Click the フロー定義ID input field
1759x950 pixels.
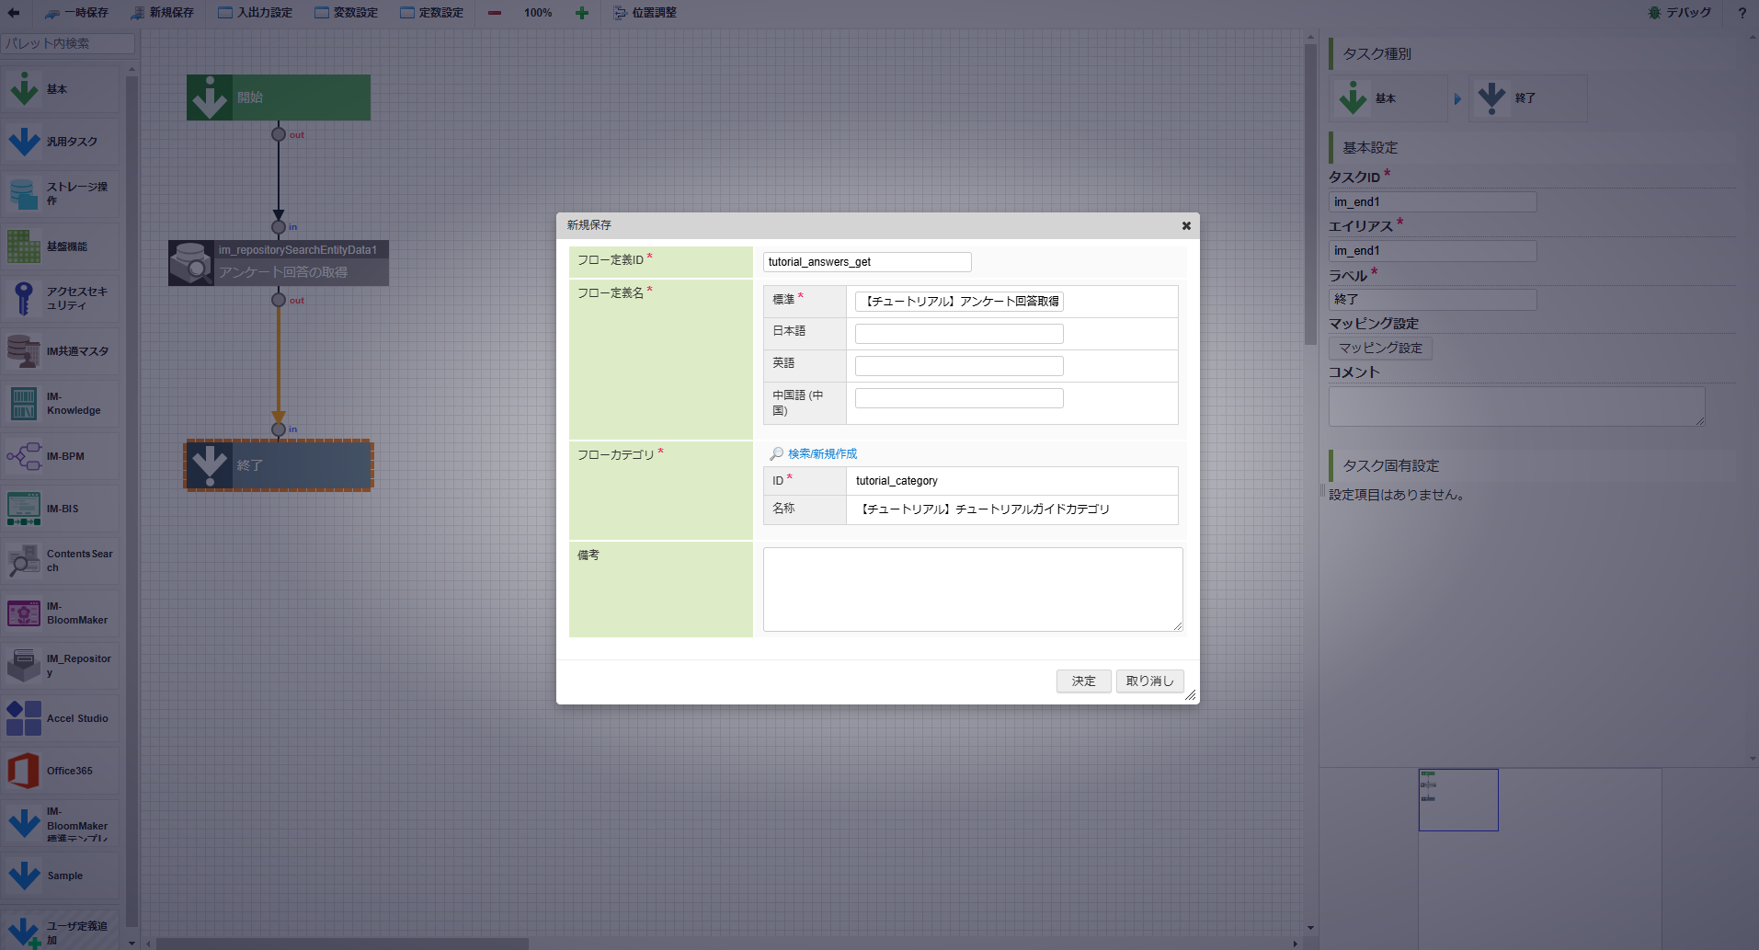point(866,262)
